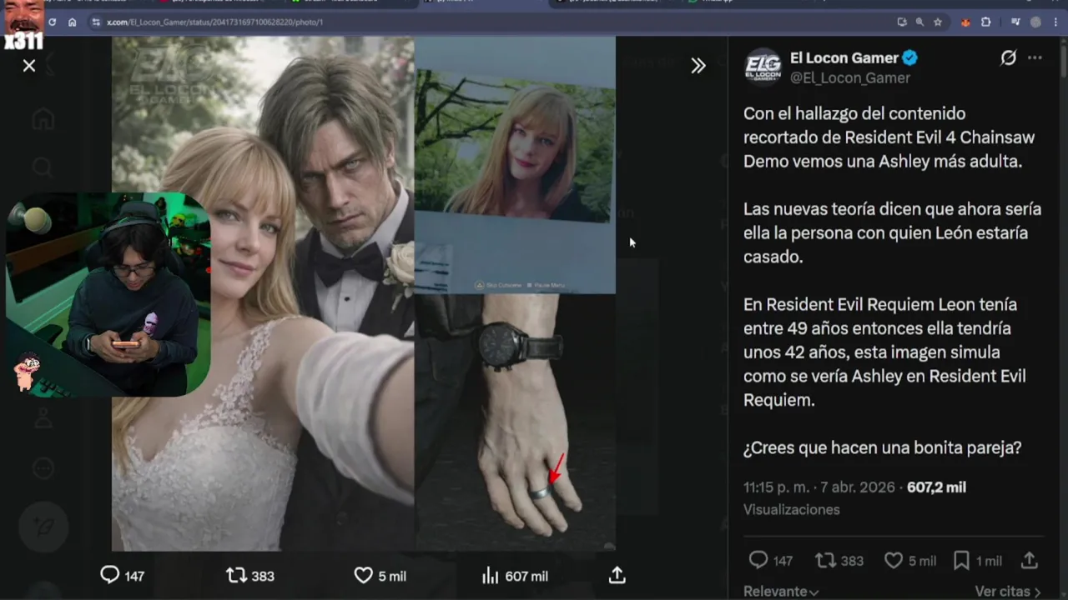Viewport: 1068px width, 600px height.
Task: Open the El Locon Gamer display name
Action: coord(844,57)
